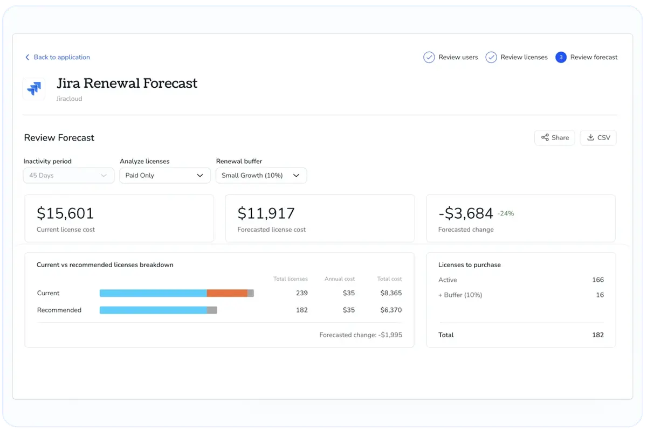Click the $6,370 total cost value
The width and height of the screenshot is (647, 431).
coord(391,310)
